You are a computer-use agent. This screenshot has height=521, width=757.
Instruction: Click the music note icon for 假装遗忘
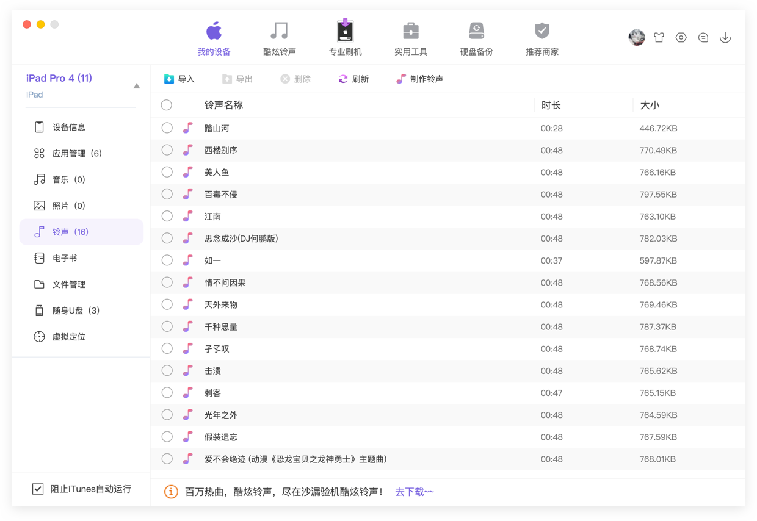click(188, 437)
